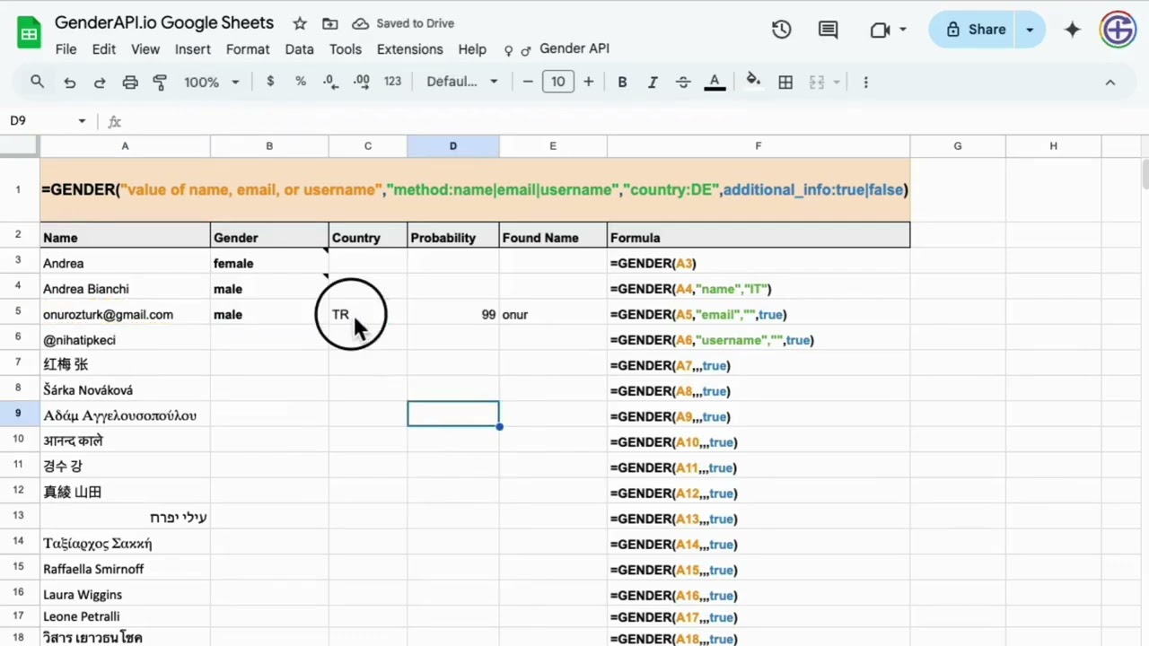The image size is (1149, 646).
Task: Open the comments icon
Action: tap(829, 30)
